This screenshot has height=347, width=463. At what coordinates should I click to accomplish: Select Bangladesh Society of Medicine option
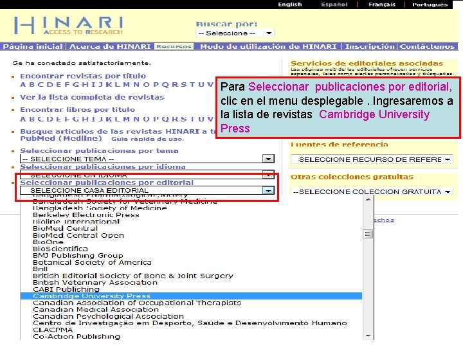coord(100,208)
